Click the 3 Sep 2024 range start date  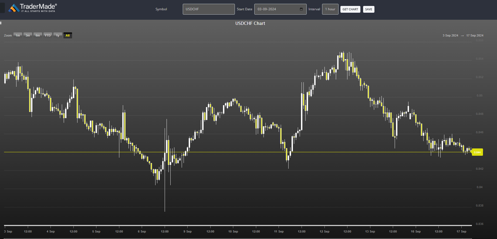click(450, 35)
